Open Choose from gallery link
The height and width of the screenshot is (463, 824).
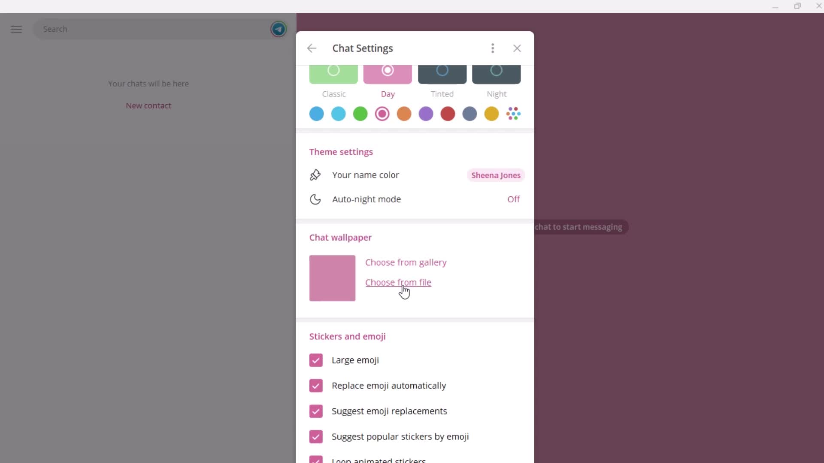pos(406,262)
